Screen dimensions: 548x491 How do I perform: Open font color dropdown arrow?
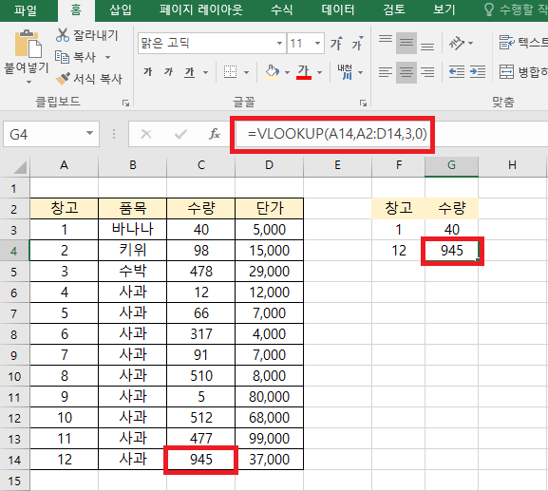tap(319, 73)
